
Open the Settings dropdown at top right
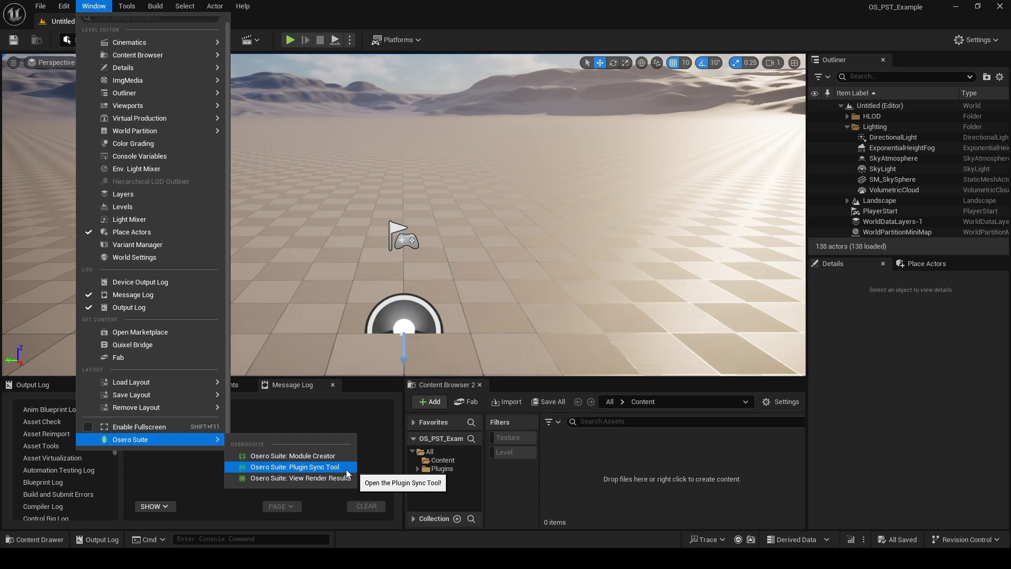coord(976,40)
